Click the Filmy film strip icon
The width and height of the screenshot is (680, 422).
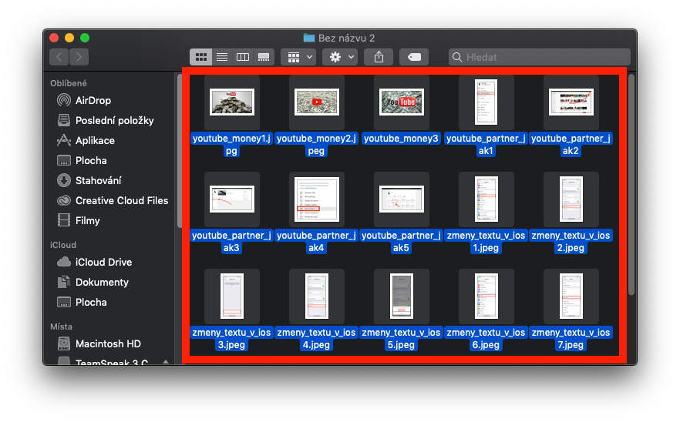(x=64, y=220)
